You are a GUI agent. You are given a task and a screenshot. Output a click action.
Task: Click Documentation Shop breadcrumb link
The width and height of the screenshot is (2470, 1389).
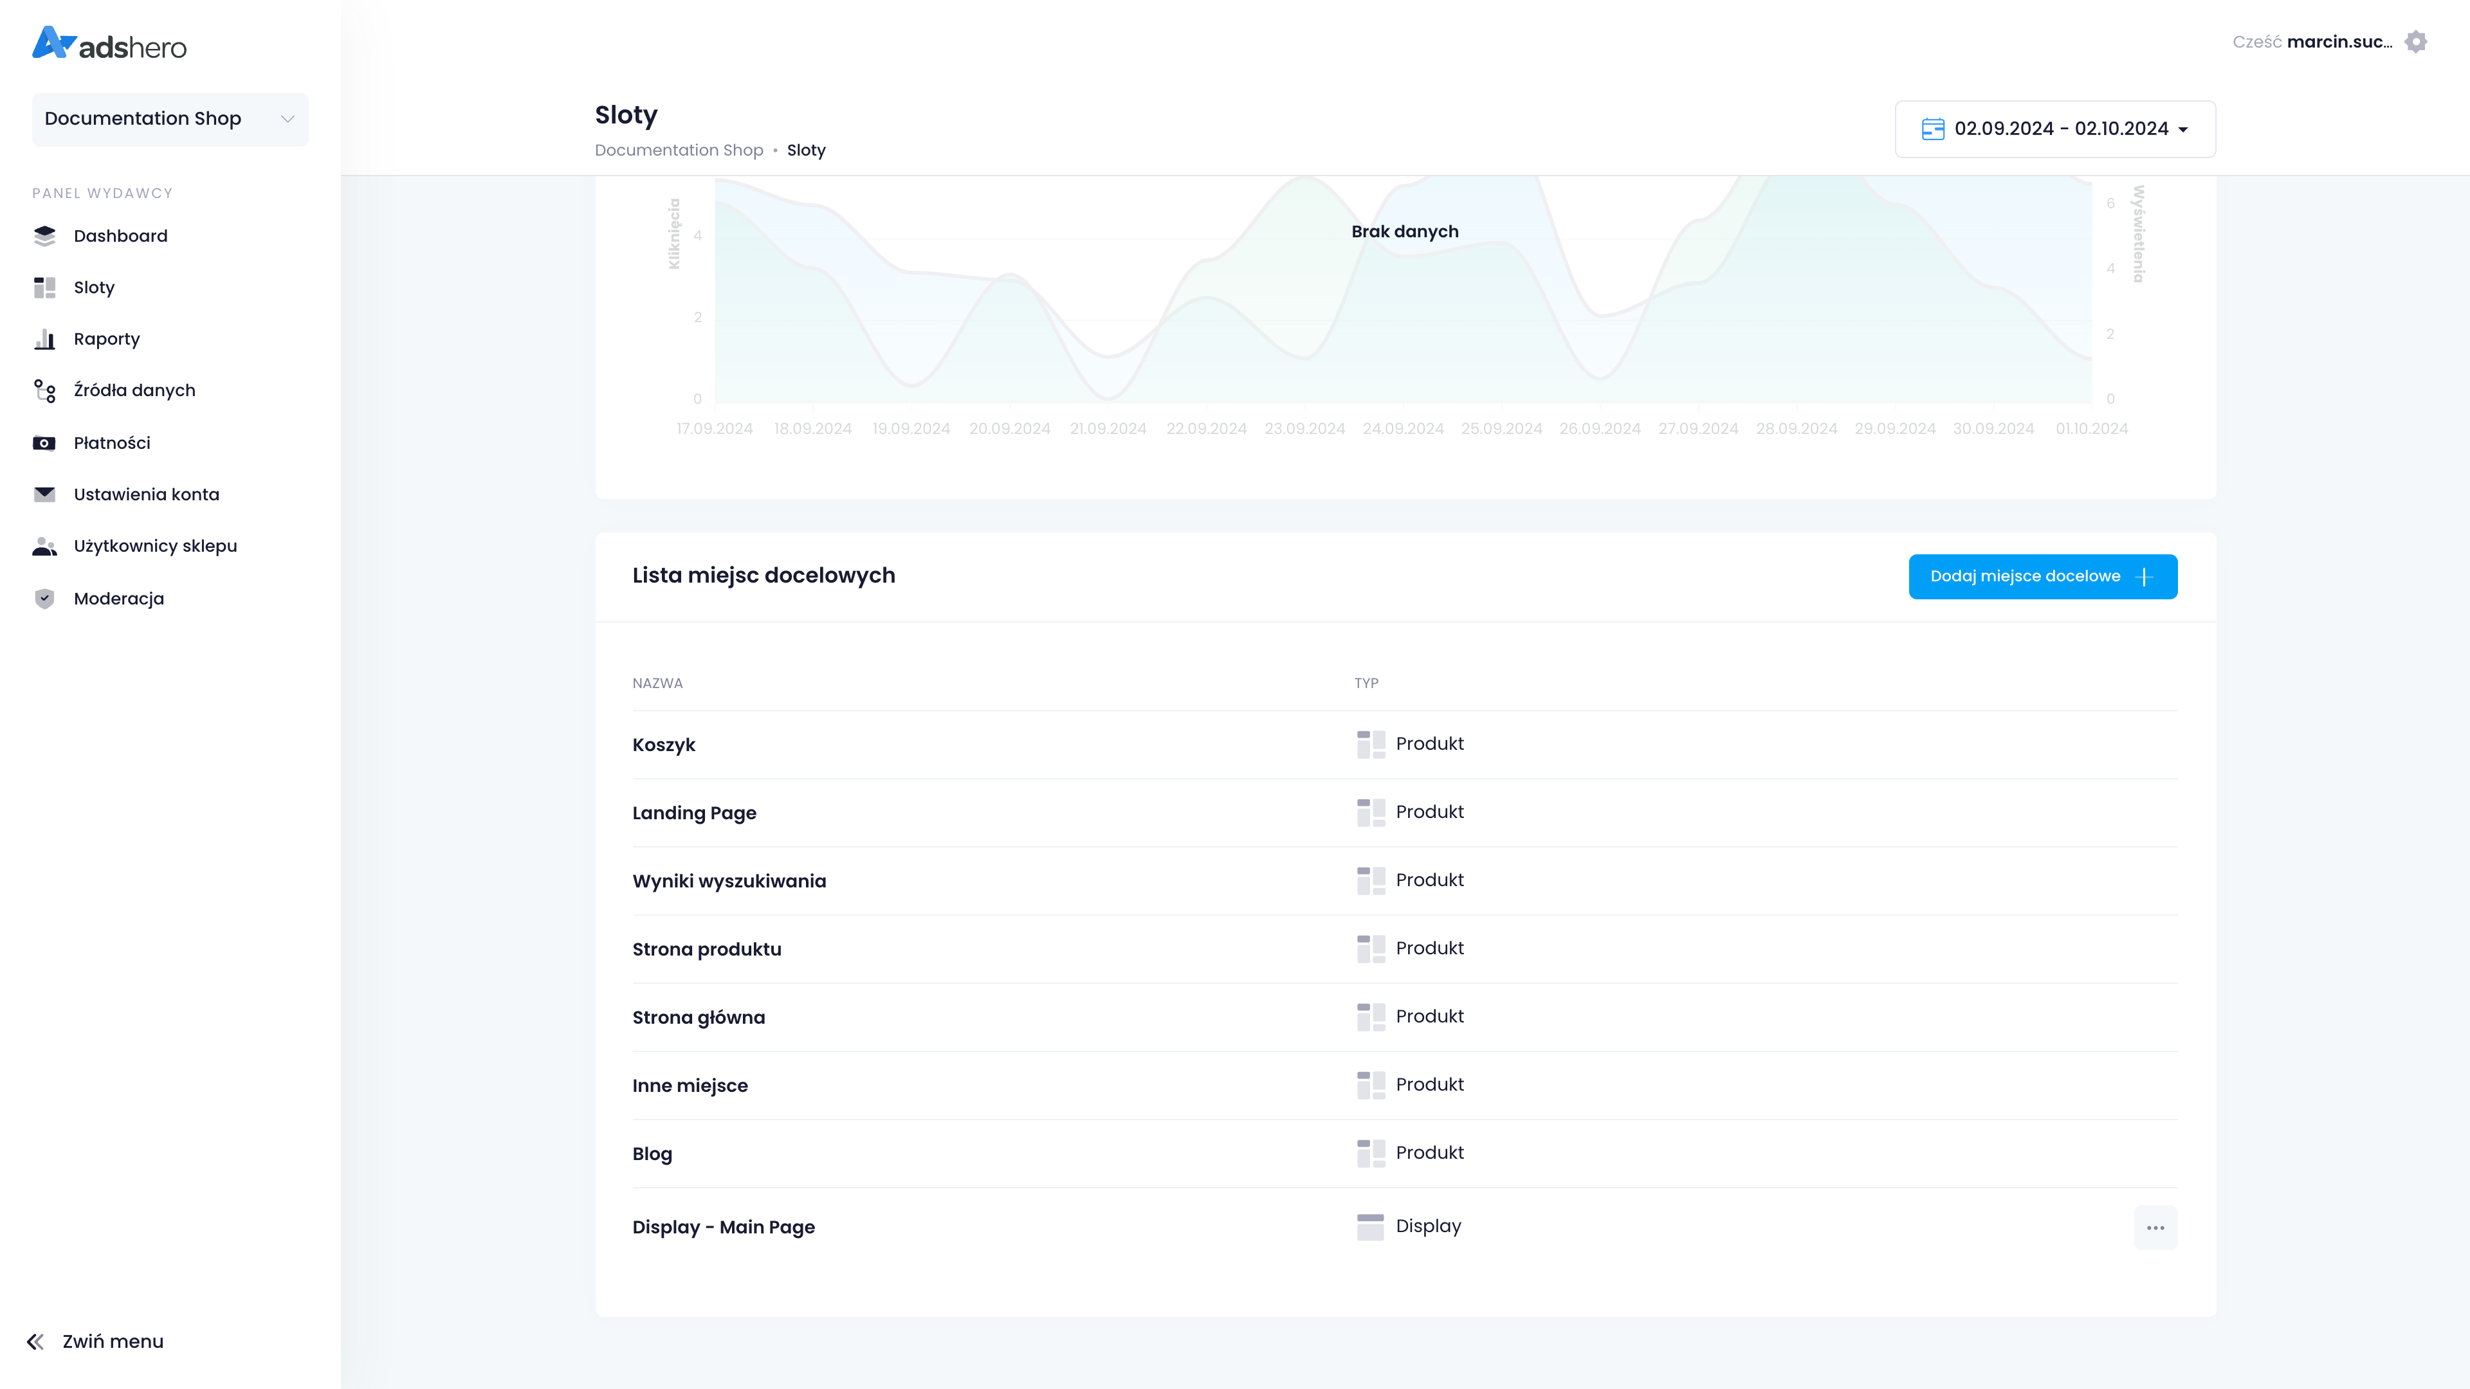point(678,150)
